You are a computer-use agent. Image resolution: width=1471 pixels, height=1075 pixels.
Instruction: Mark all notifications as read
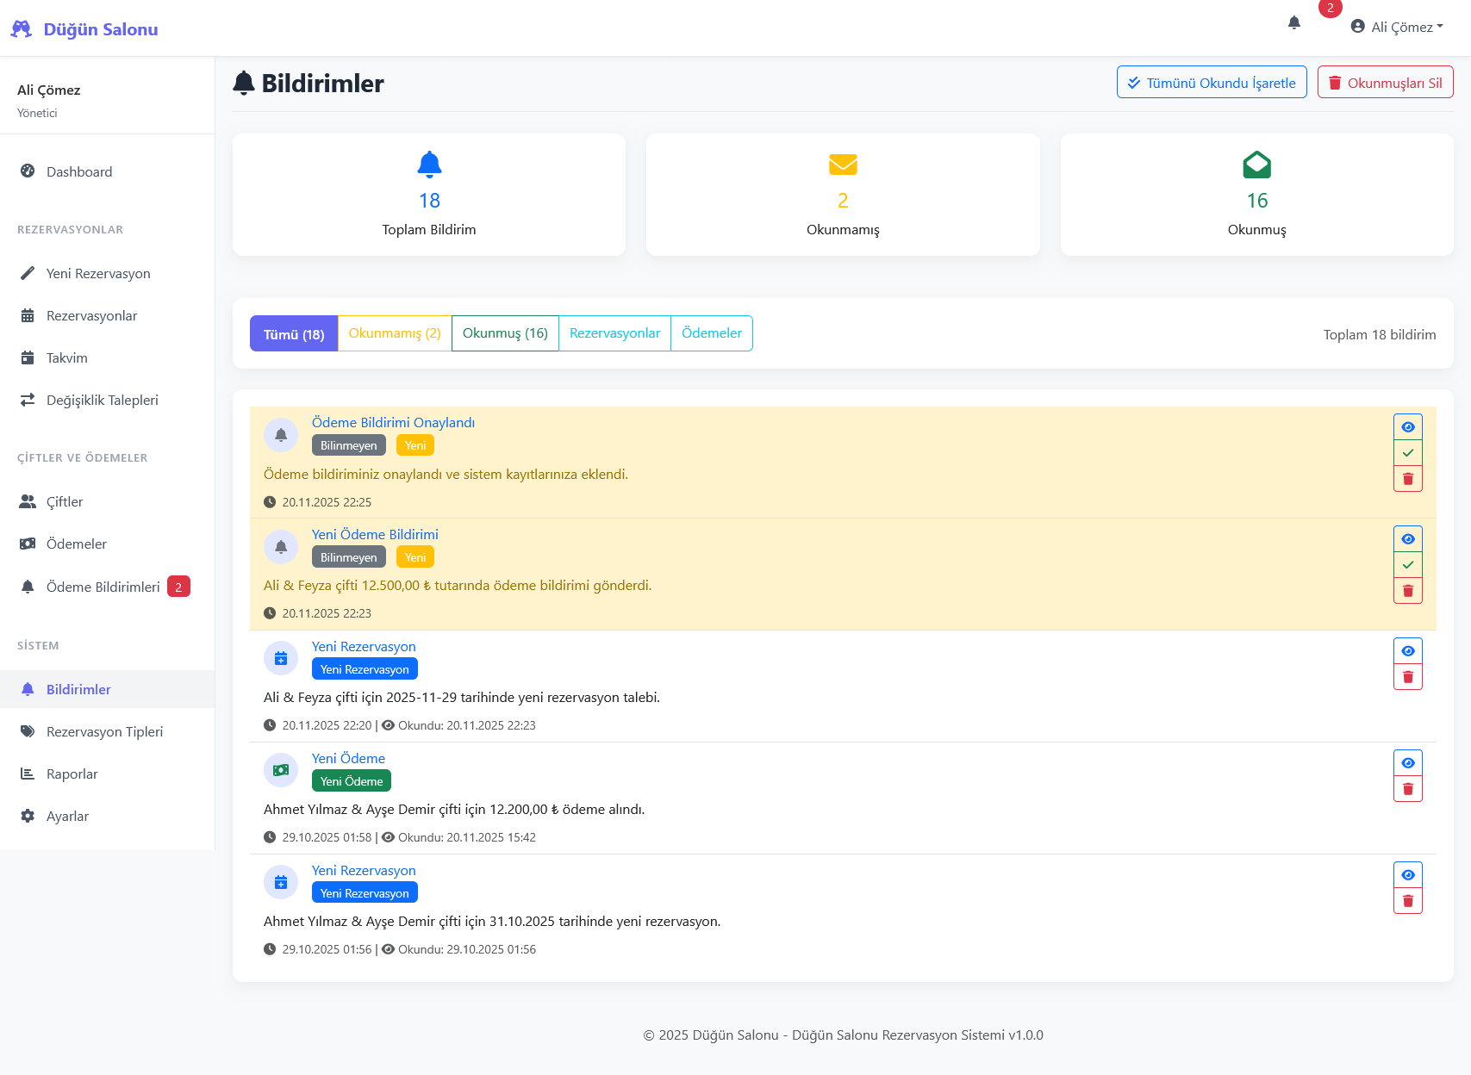pyautogui.click(x=1211, y=83)
